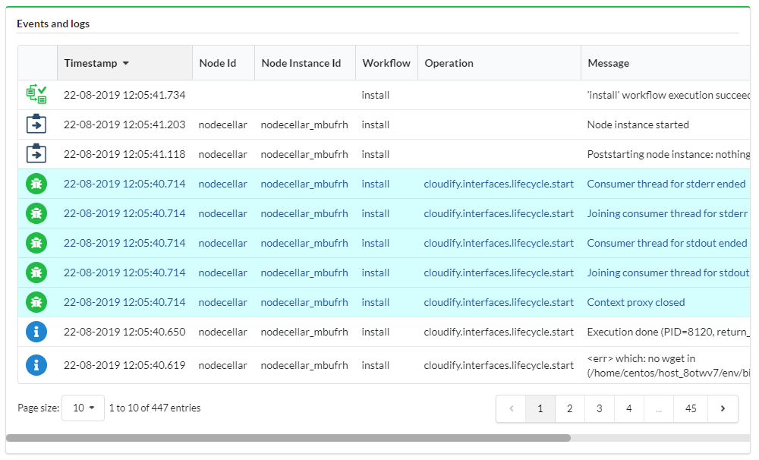Viewport: 759px width, 460px height.
Task: Jump to last page 45
Action: (691, 408)
